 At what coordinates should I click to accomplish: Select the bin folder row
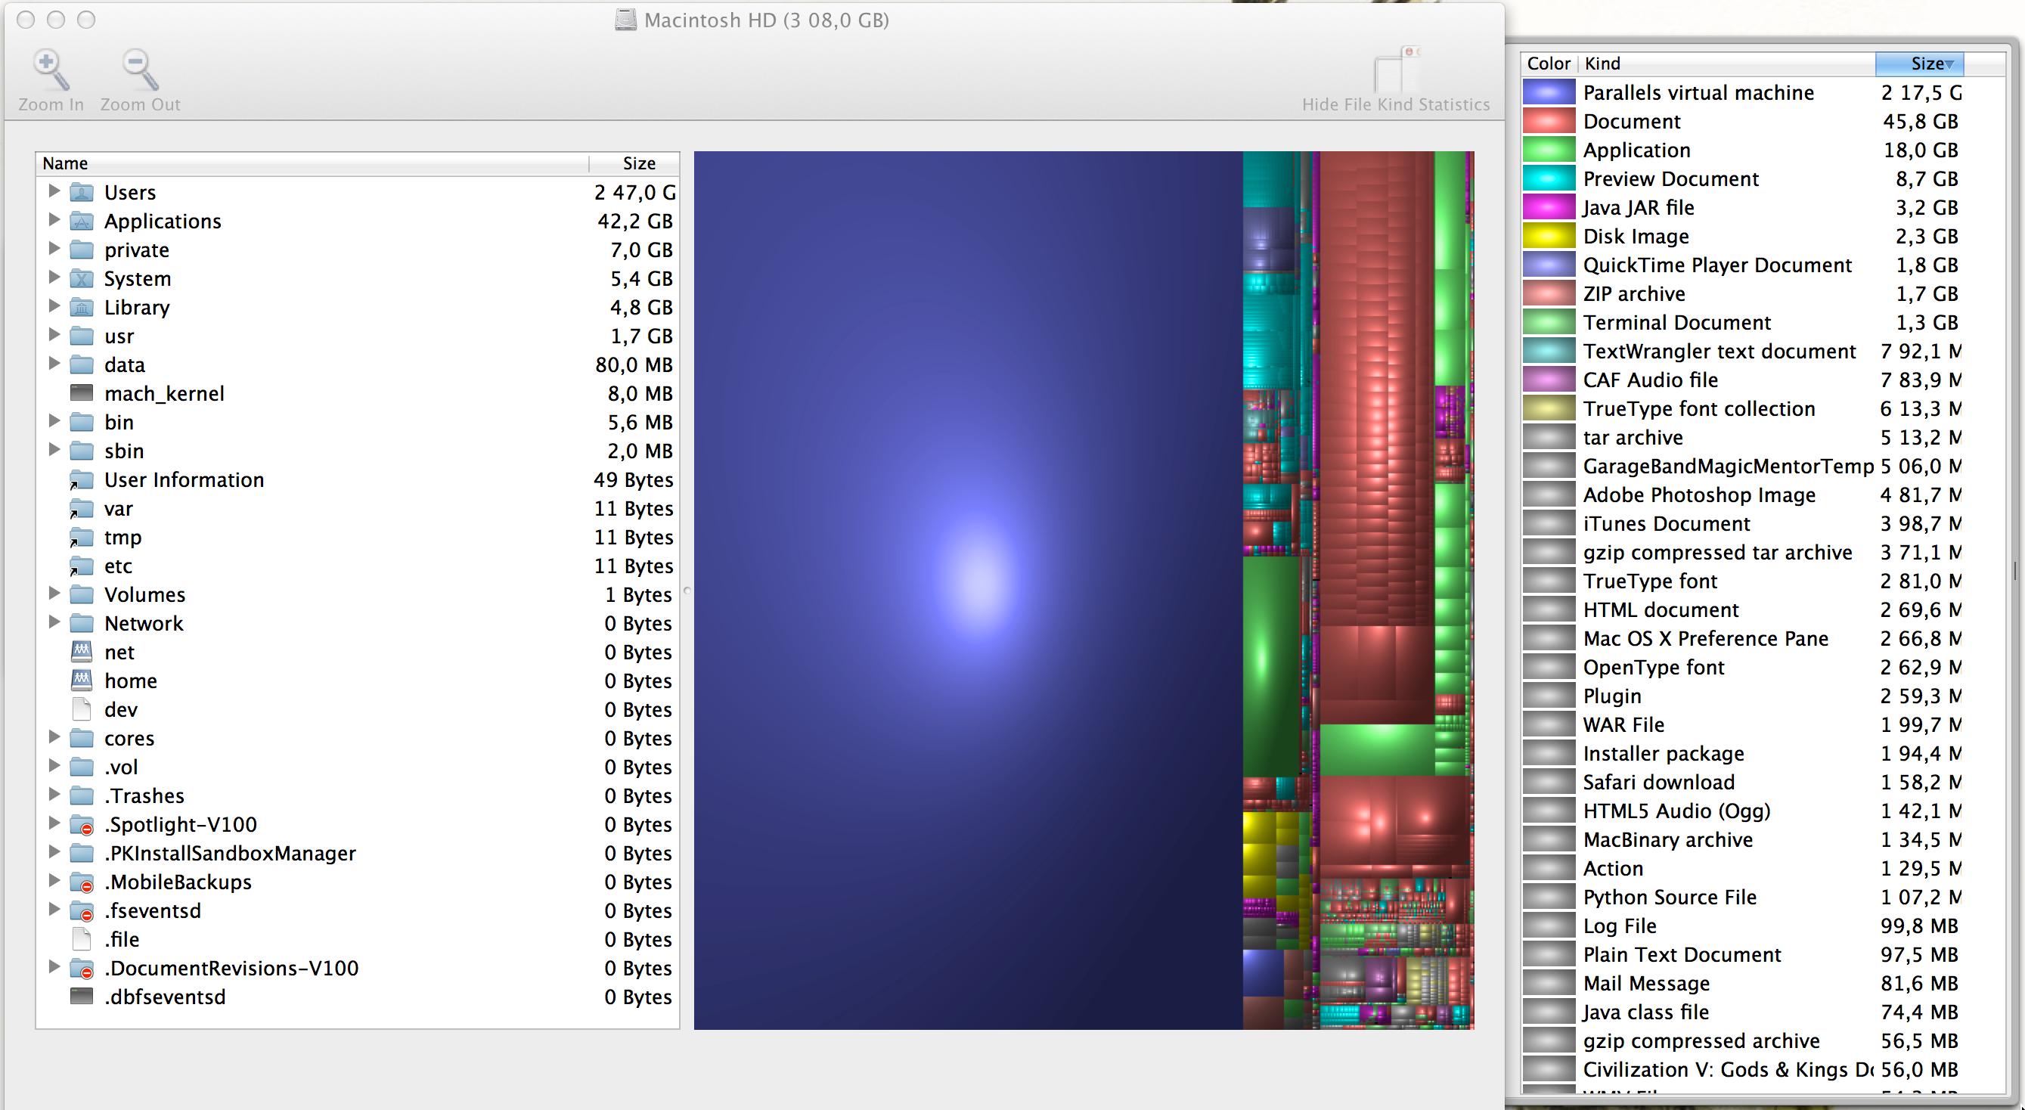pyautogui.click(x=358, y=422)
